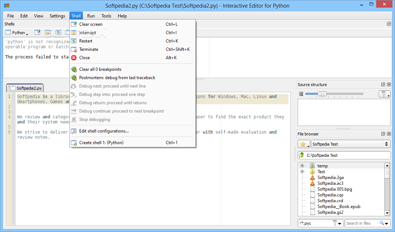Image resolution: width=395 pixels, height=232 pixels.
Task: Click the red Close icon in Shell menu
Action: (74, 58)
